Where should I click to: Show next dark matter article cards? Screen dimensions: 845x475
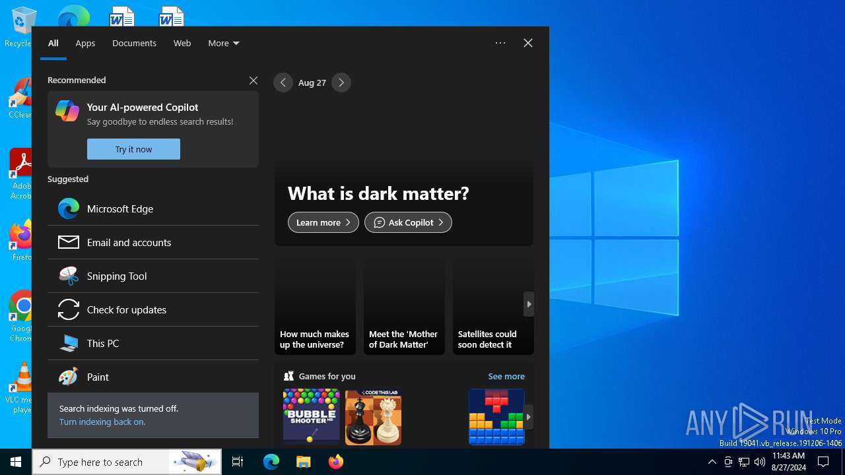529,304
